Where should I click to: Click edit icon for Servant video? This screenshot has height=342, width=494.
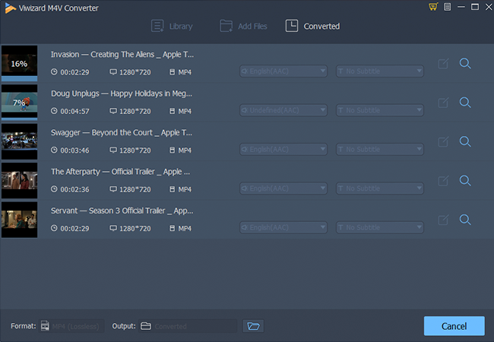click(x=444, y=220)
